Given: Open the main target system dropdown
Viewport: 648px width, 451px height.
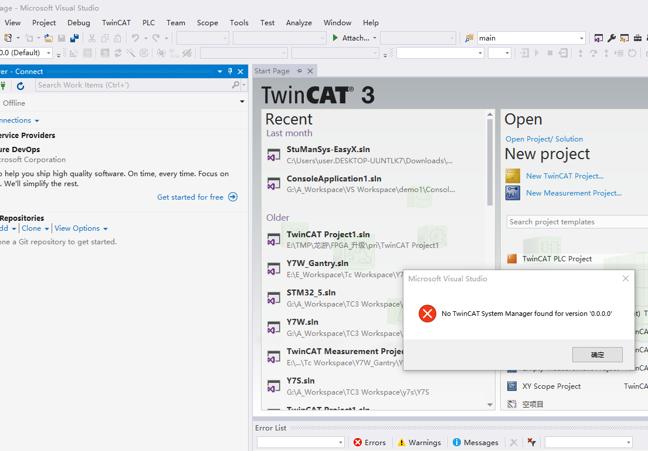Looking at the screenshot, I should [x=582, y=38].
